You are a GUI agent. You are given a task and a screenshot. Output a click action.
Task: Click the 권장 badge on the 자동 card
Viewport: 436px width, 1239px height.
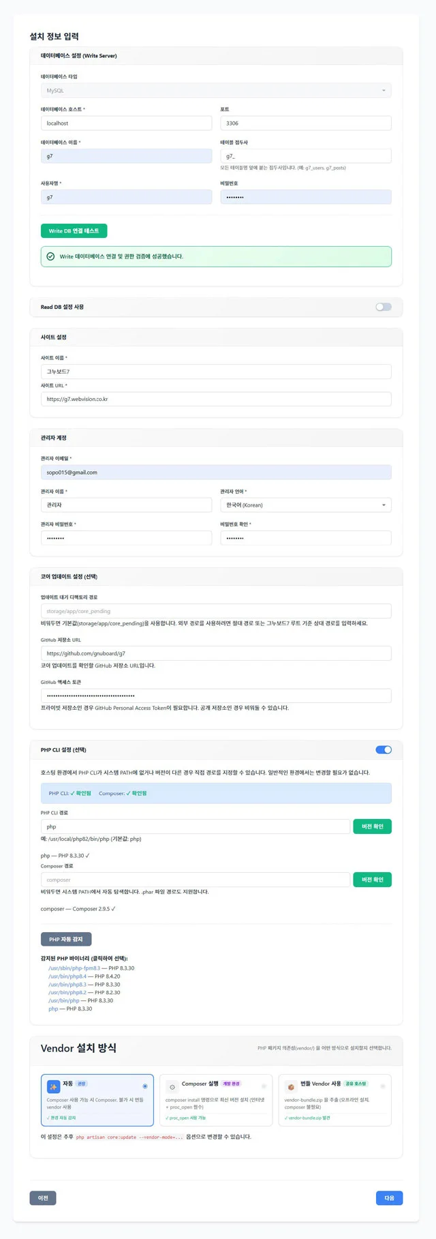(82, 1084)
